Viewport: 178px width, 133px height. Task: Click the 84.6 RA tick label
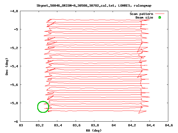(169, 125)
